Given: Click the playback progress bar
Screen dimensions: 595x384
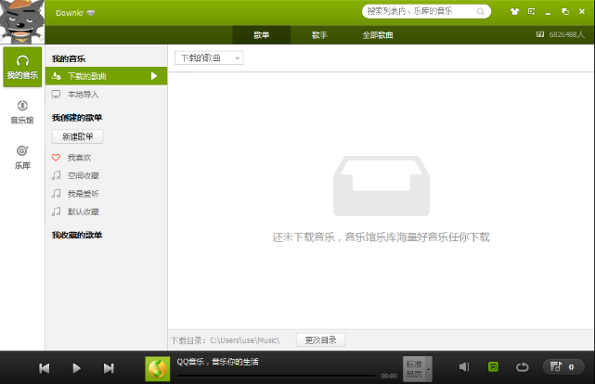Looking at the screenshot, I should click(276, 376).
